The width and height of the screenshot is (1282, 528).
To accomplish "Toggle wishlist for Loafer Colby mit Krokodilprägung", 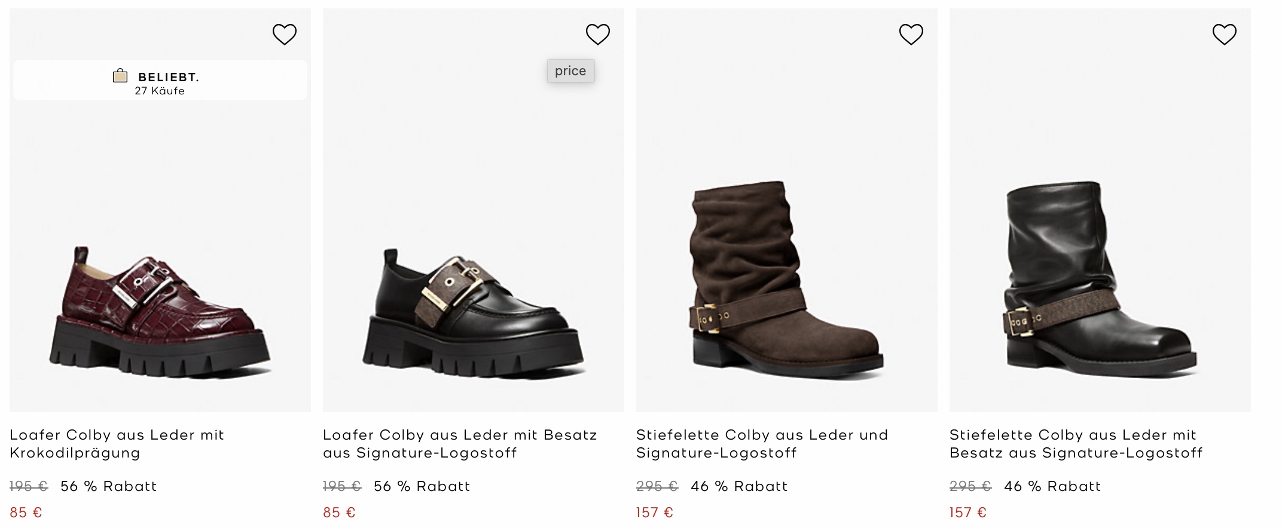I will pyautogui.click(x=285, y=33).
